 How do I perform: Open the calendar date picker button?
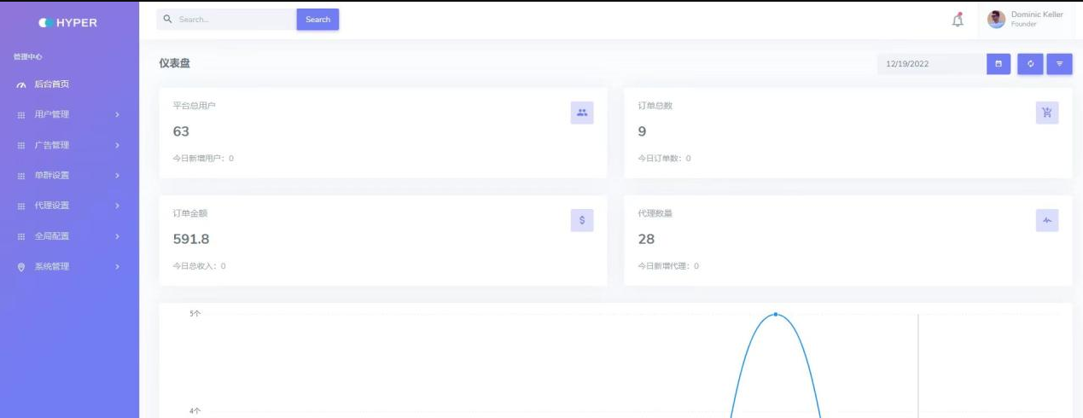999,64
